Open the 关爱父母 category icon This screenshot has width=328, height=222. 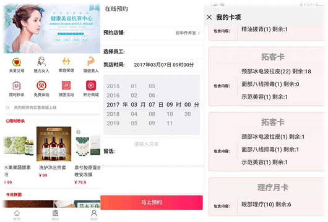[x=17, y=62]
